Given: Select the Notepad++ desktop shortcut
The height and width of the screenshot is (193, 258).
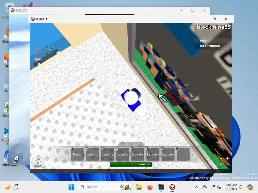Looking at the screenshot, I should click(x=6, y=109).
